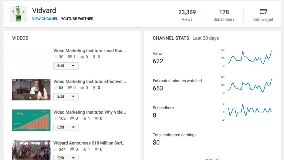284x160 pixels.
Task: Click the 102 view count
Action: coord(62,118)
